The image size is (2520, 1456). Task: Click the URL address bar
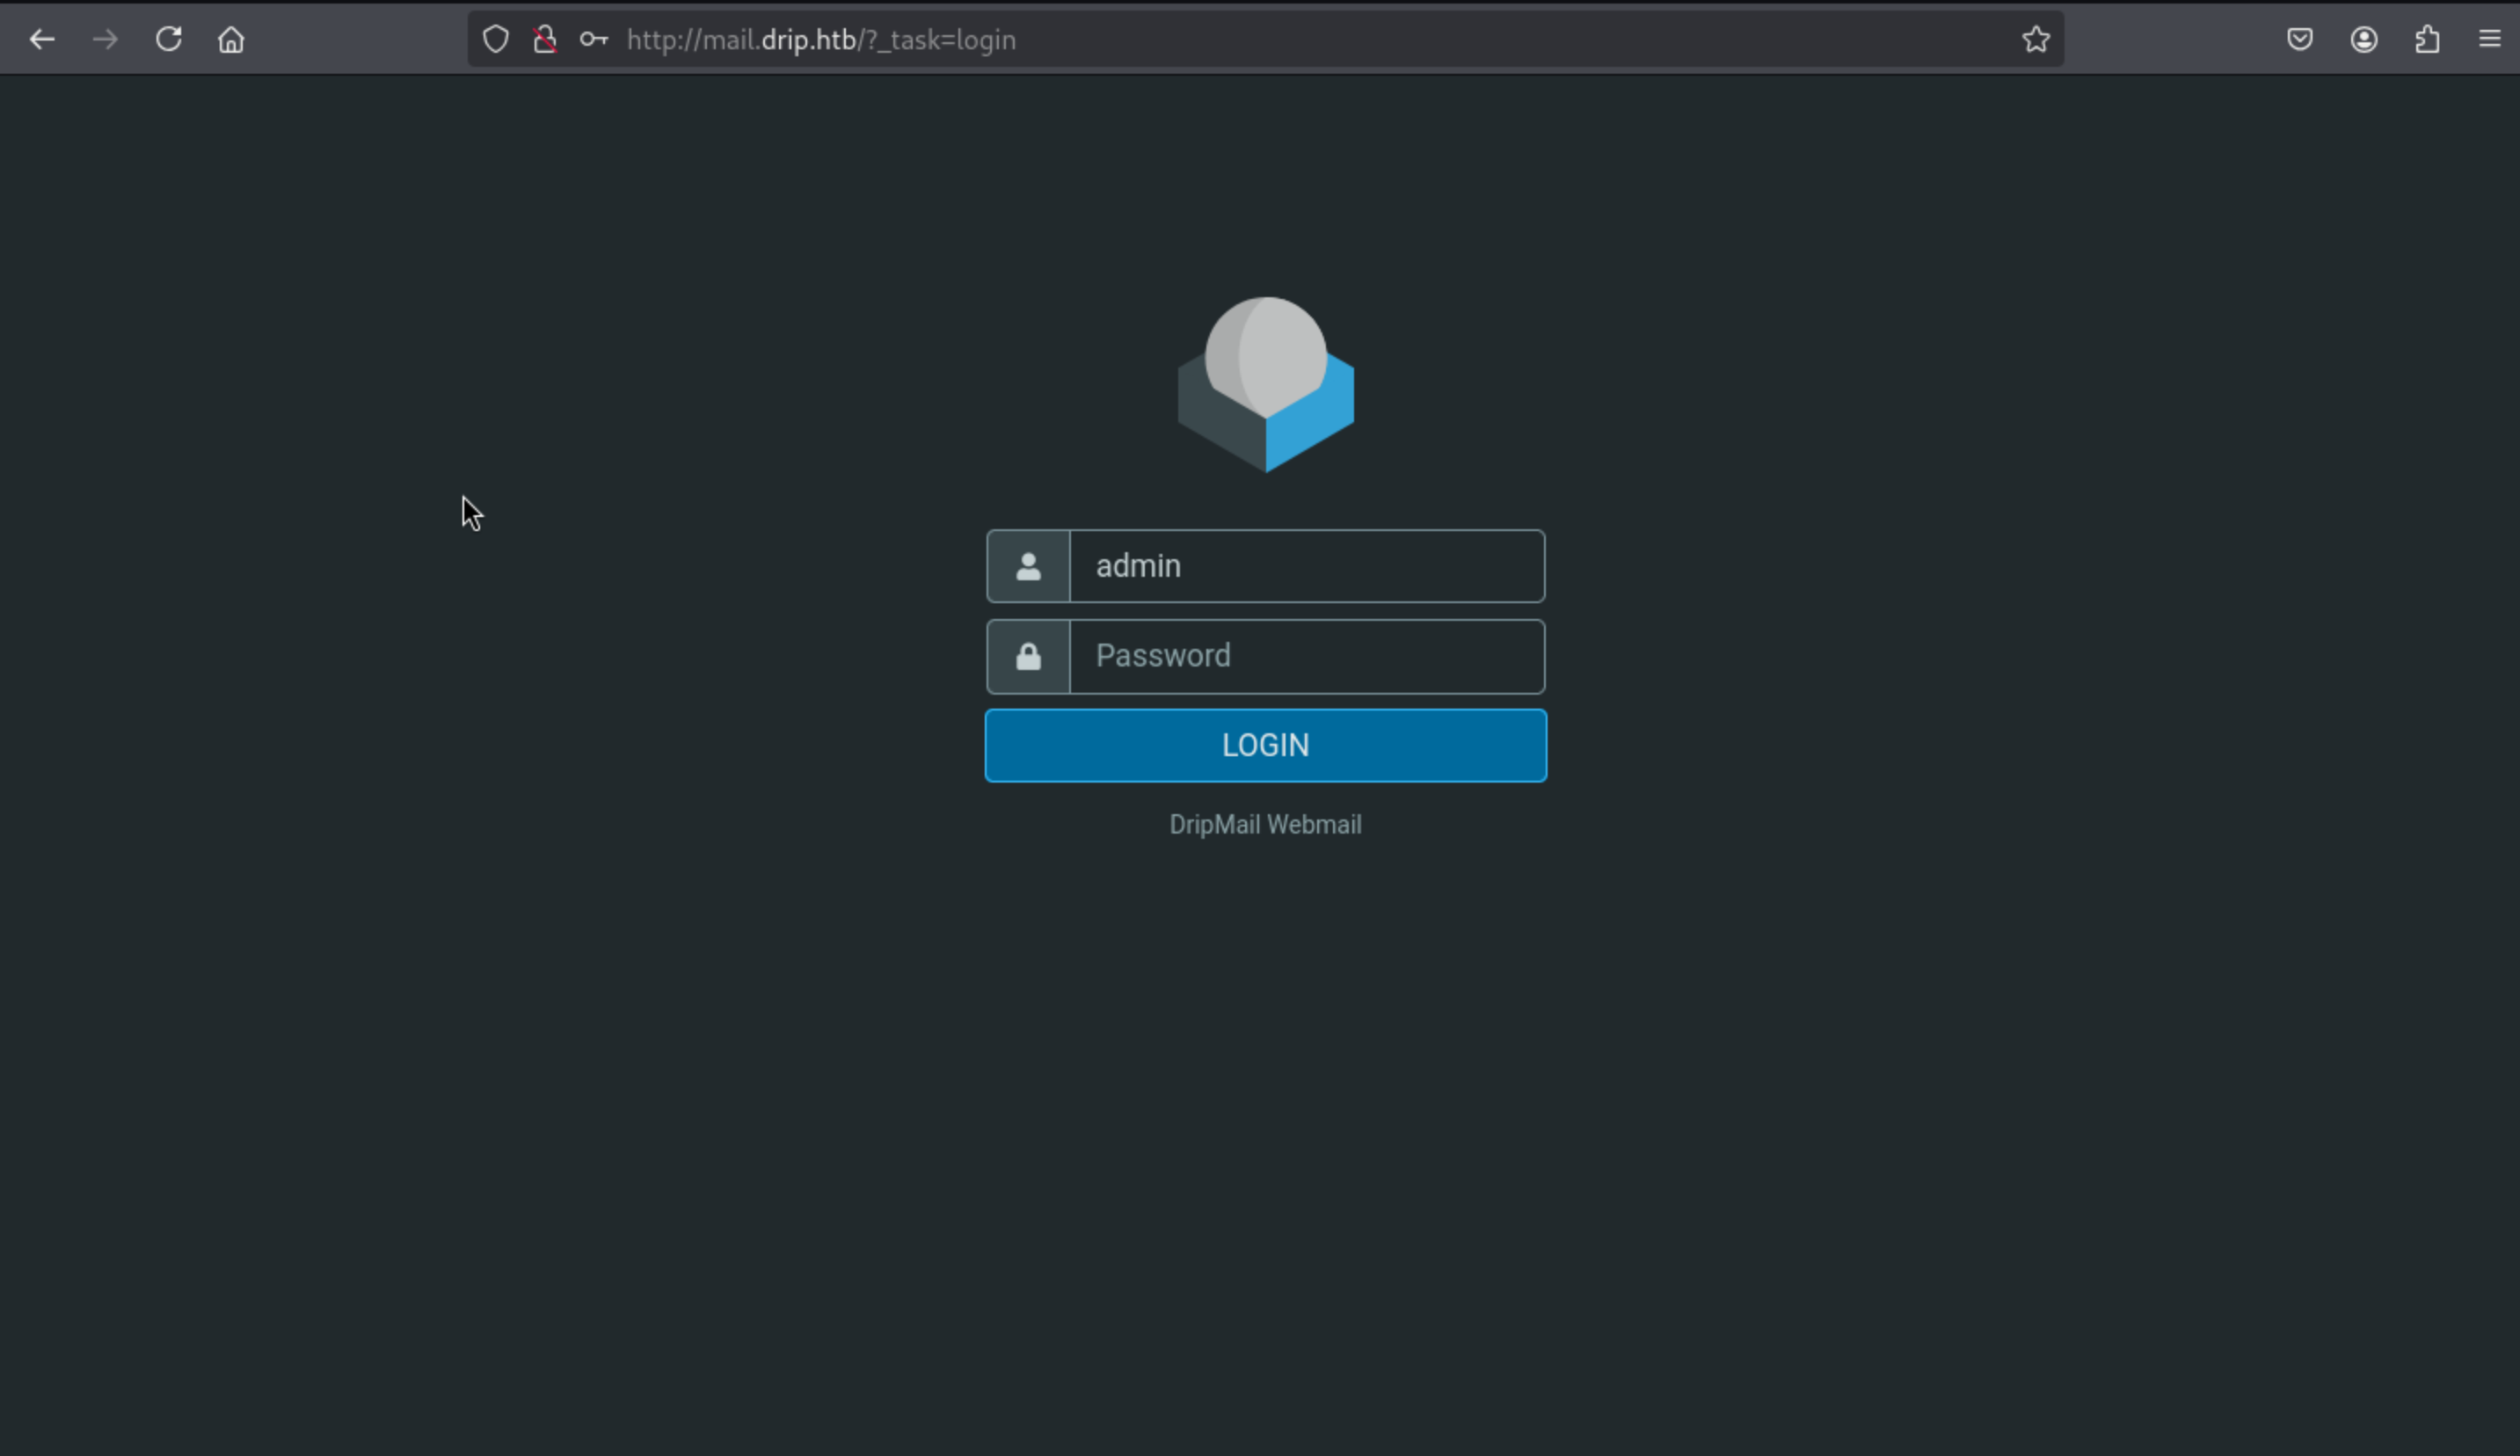click(1300, 40)
